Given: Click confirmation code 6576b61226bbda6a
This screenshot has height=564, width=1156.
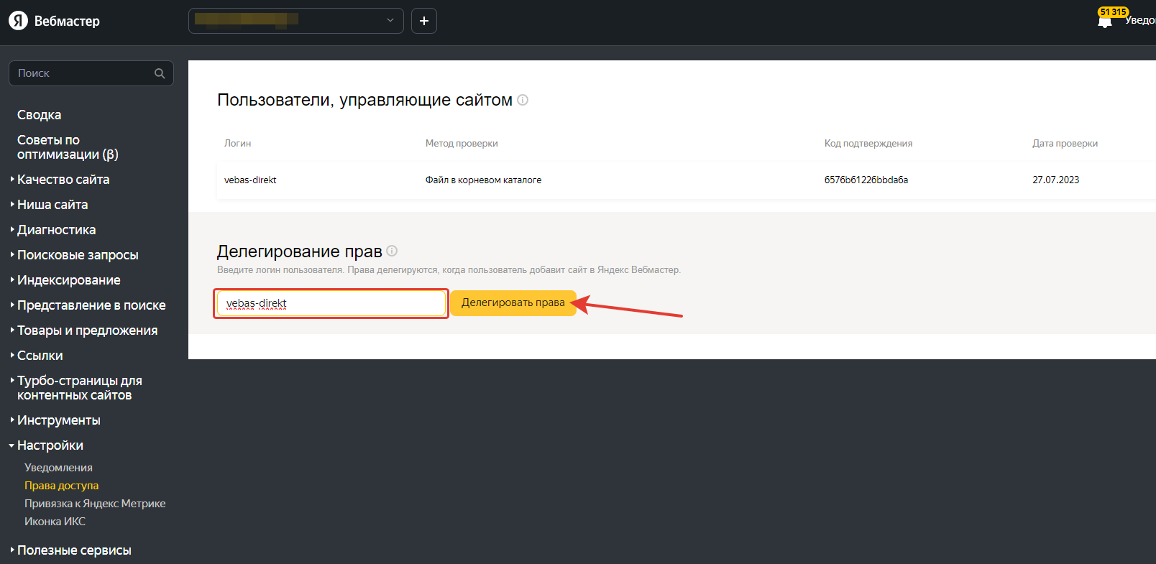Looking at the screenshot, I should point(866,180).
